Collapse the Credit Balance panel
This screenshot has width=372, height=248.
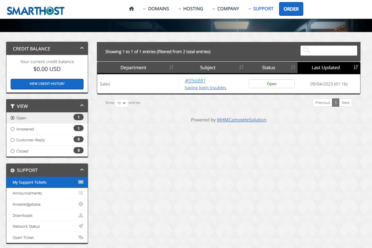(x=82, y=48)
